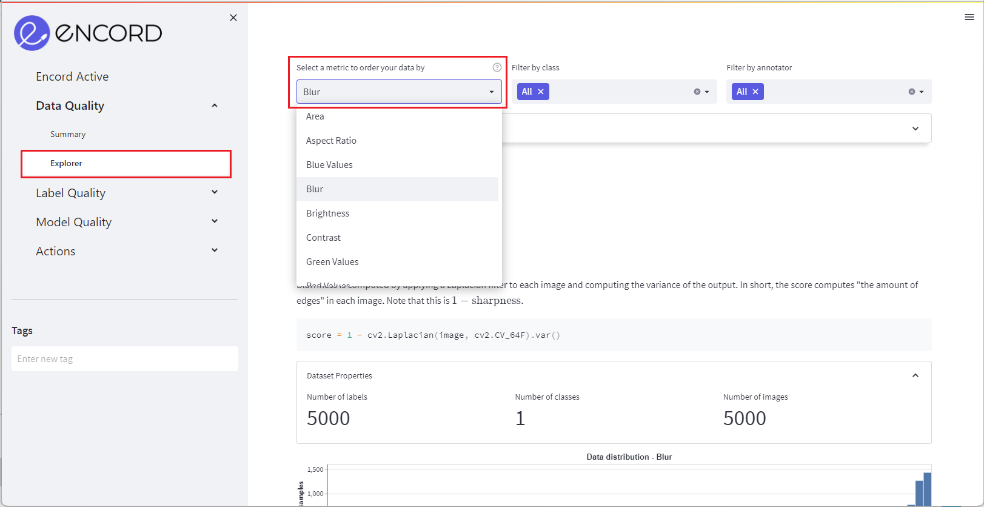The width and height of the screenshot is (984, 507).
Task: Click Number of classes value 1
Action: 520,418
